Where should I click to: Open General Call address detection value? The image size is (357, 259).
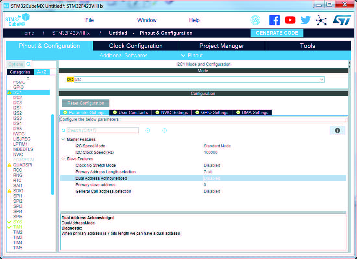(x=212, y=191)
